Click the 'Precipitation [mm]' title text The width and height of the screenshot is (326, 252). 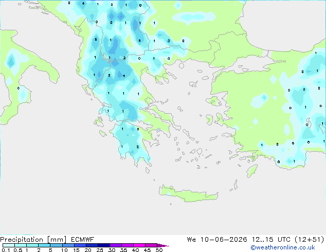point(33,240)
